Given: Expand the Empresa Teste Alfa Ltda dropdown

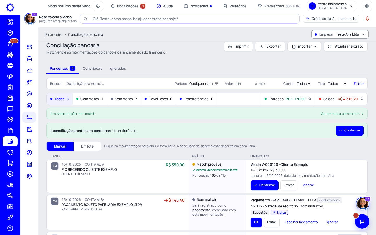Looking at the screenshot, I should tap(340, 34).
